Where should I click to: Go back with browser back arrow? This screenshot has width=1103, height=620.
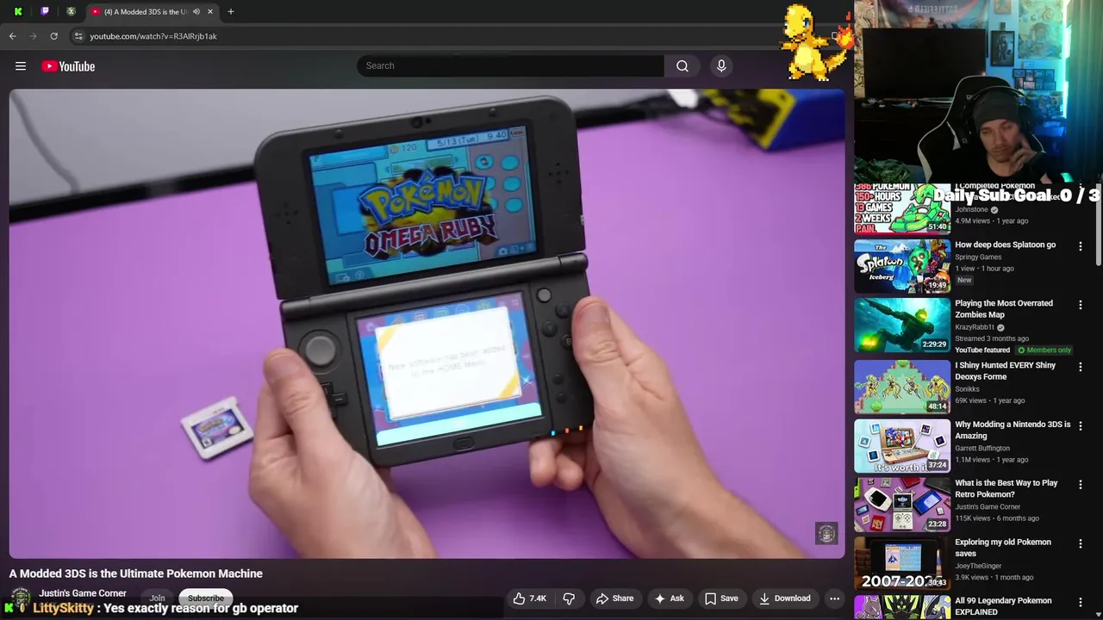(x=13, y=36)
